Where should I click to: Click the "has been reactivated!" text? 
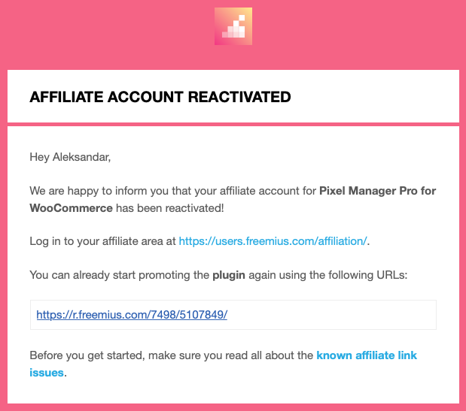point(170,207)
